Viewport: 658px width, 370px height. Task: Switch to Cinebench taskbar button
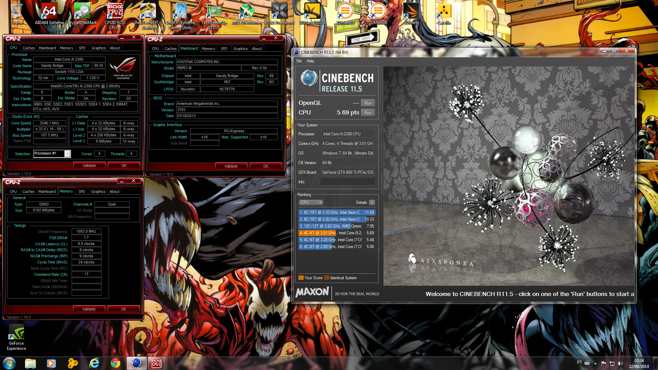coord(136,363)
